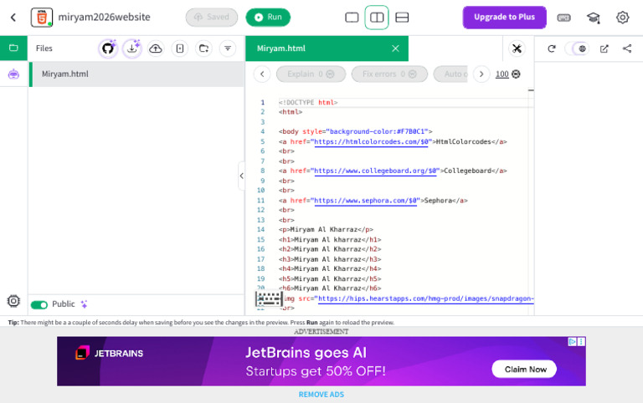
Task: Click the Saved button
Action: 212,18
